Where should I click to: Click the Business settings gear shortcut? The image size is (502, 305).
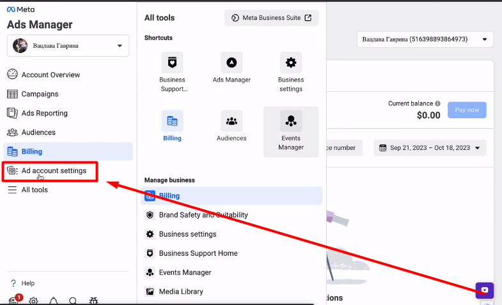(291, 63)
